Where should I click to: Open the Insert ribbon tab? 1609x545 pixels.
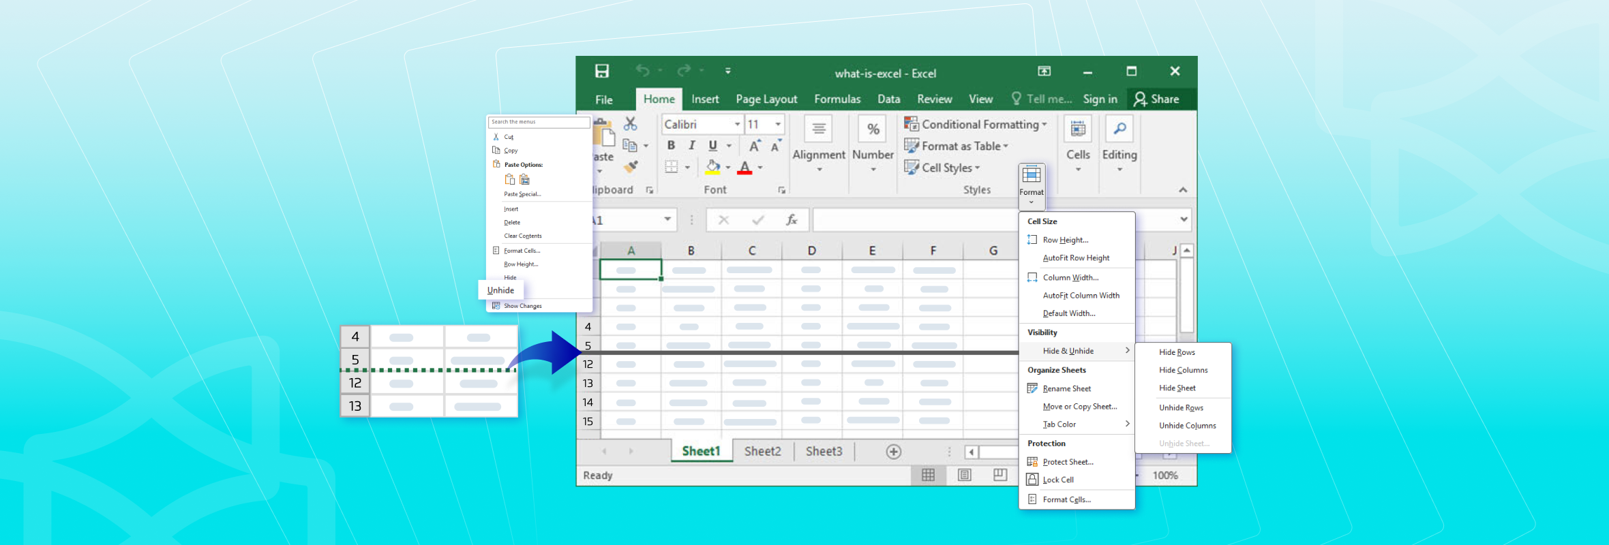pyautogui.click(x=705, y=99)
